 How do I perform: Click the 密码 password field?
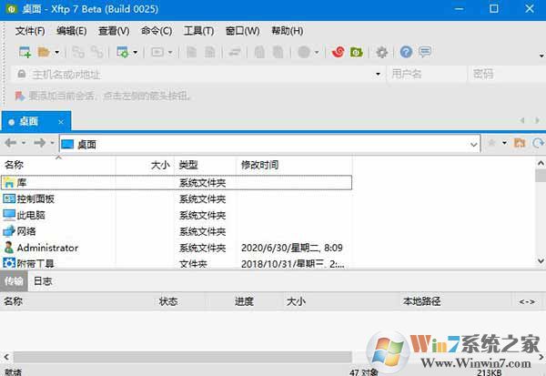(x=506, y=74)
